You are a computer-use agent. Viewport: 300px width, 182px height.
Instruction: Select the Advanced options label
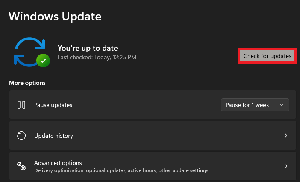click(x=58, y=163)
